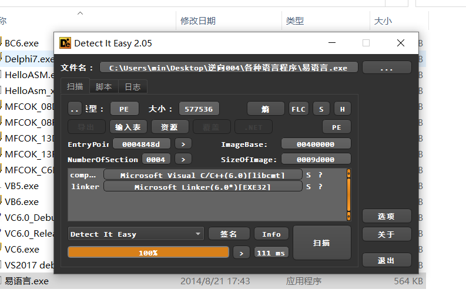The width and height of the screenshot is (466, 296).
Task: Select VB5.exe in Explorer file list
Action: pyautogui.click(x=22, y=186)
